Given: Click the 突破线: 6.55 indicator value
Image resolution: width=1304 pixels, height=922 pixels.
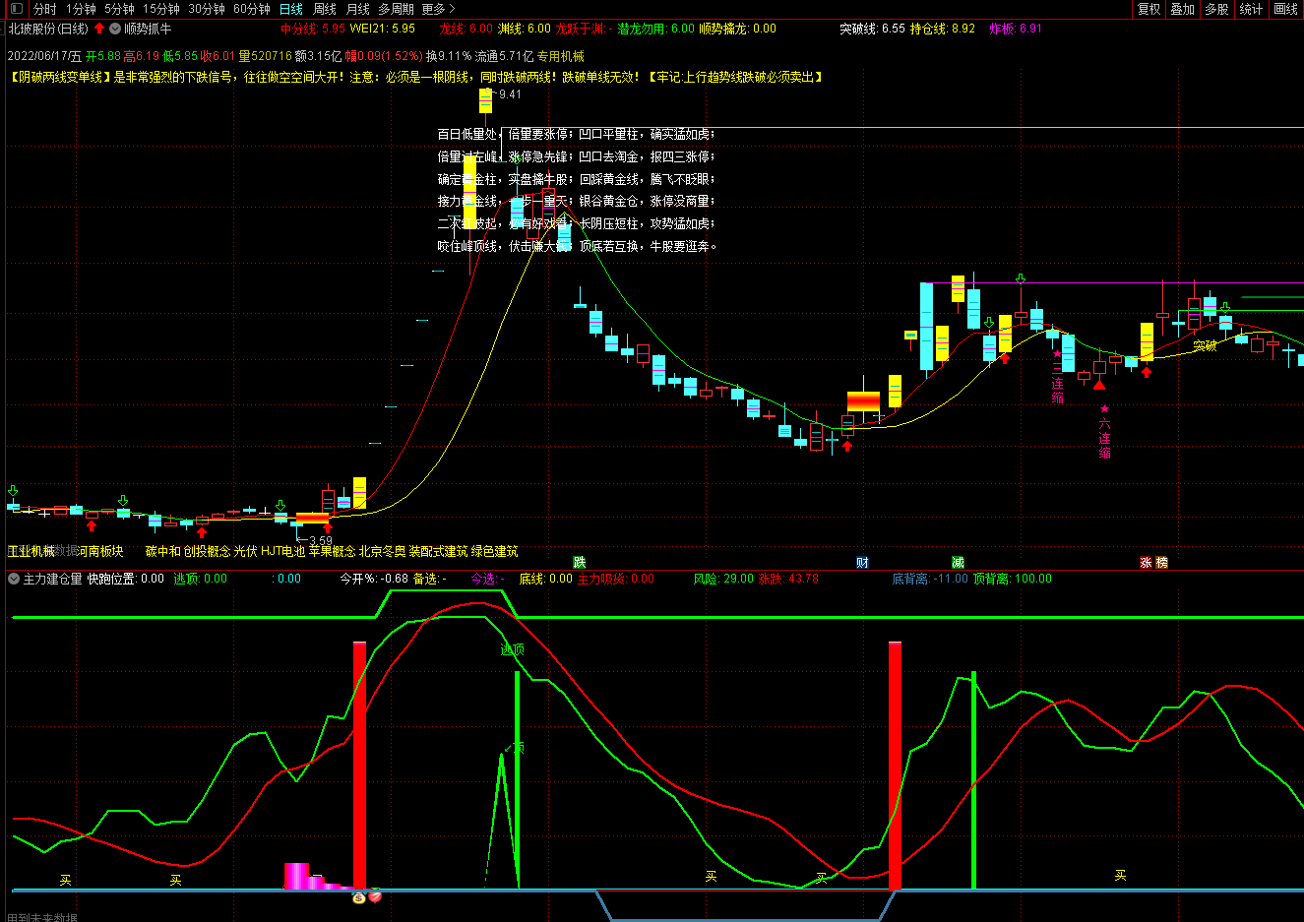Looking at the screenshot, I should pos(872,29).
